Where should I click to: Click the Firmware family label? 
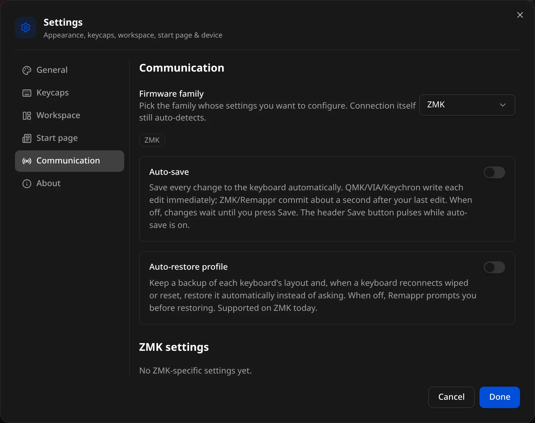tap(171, 94)
